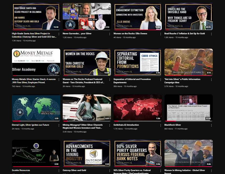Open title Outcrop Silver and Gold

pyautogui.click(x=74, y=170)
